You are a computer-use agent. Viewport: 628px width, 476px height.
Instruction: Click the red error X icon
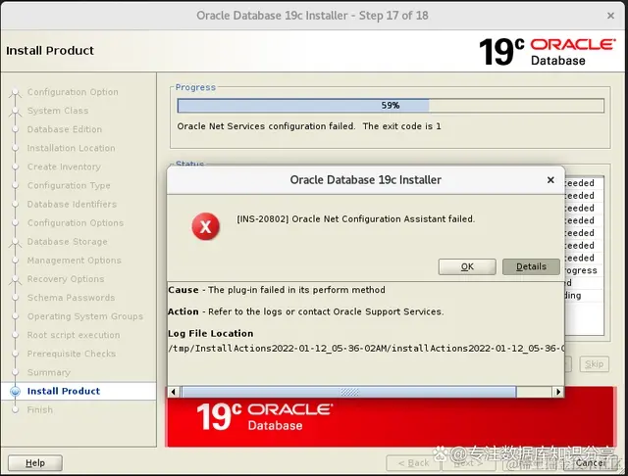[x=205, y=226]
